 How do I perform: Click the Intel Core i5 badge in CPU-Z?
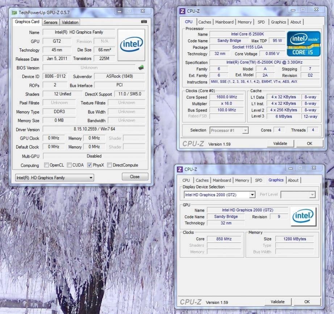coord(304,44)
